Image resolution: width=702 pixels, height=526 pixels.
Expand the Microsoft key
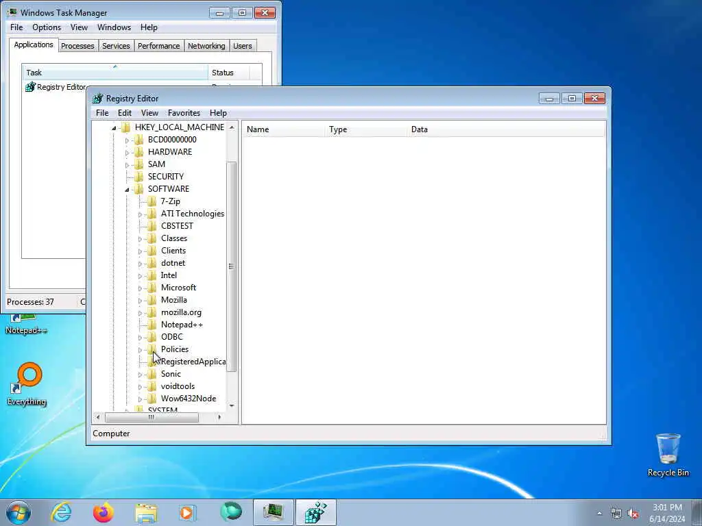pyautogui.click(x=140, y=288)
